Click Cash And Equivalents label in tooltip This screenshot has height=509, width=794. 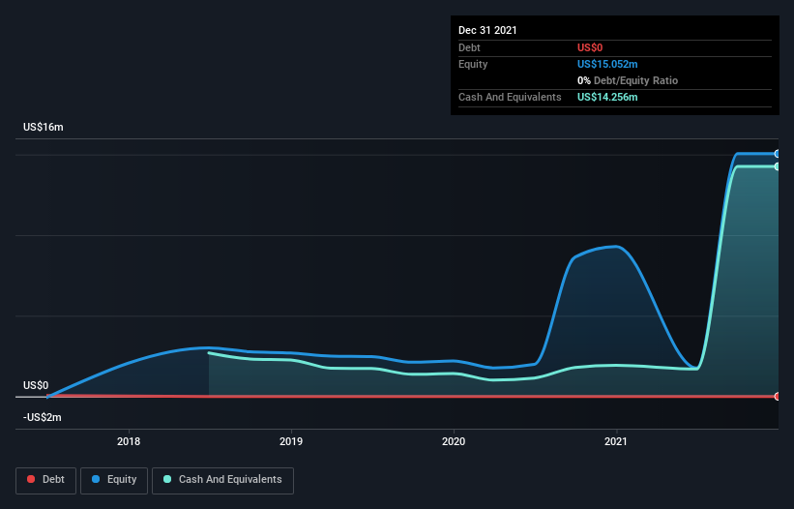click(510, 97)
